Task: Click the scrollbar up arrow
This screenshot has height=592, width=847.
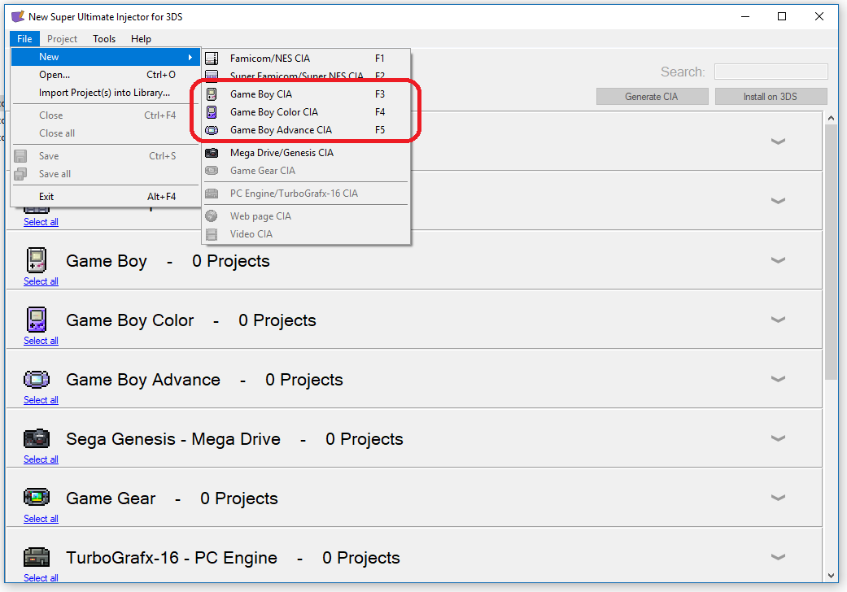Action: (831, 118)
